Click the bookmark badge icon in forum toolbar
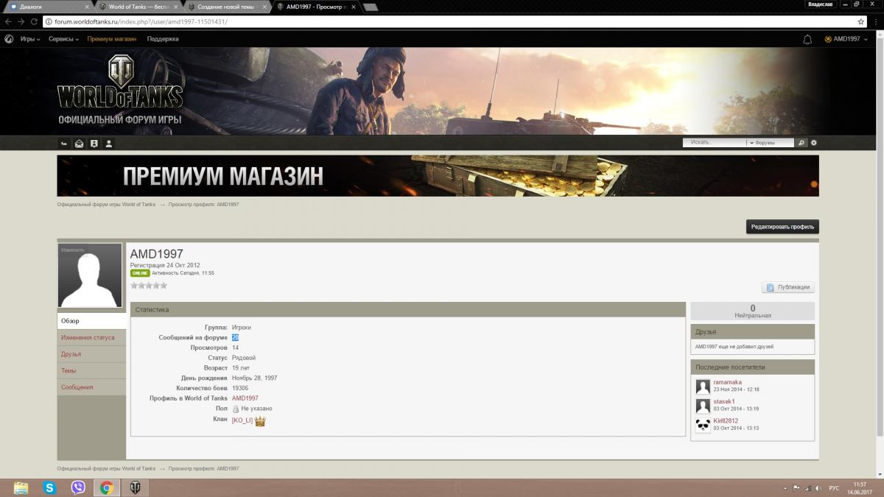Viewport: 884px width, 497px height. coord(94,144)
